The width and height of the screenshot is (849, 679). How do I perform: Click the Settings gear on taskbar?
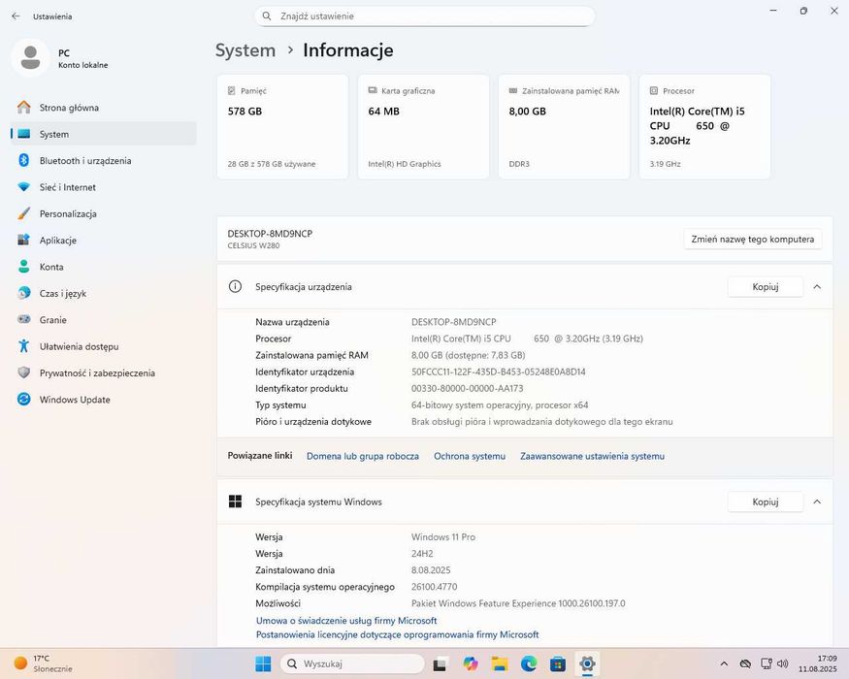coord(587,663)
